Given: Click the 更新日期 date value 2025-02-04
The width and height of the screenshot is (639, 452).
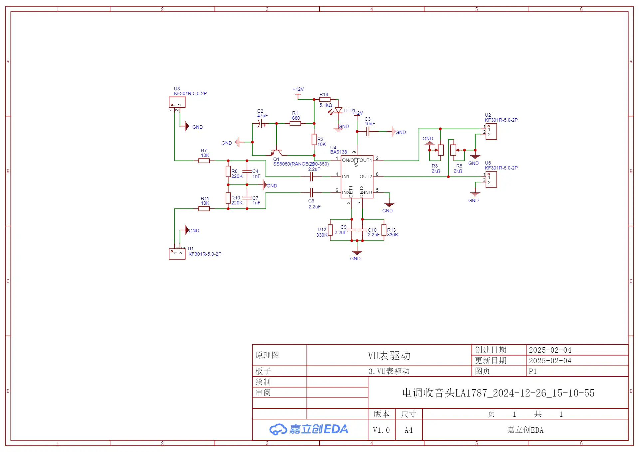Looking at the screenshot, I should tap(550, 361).
